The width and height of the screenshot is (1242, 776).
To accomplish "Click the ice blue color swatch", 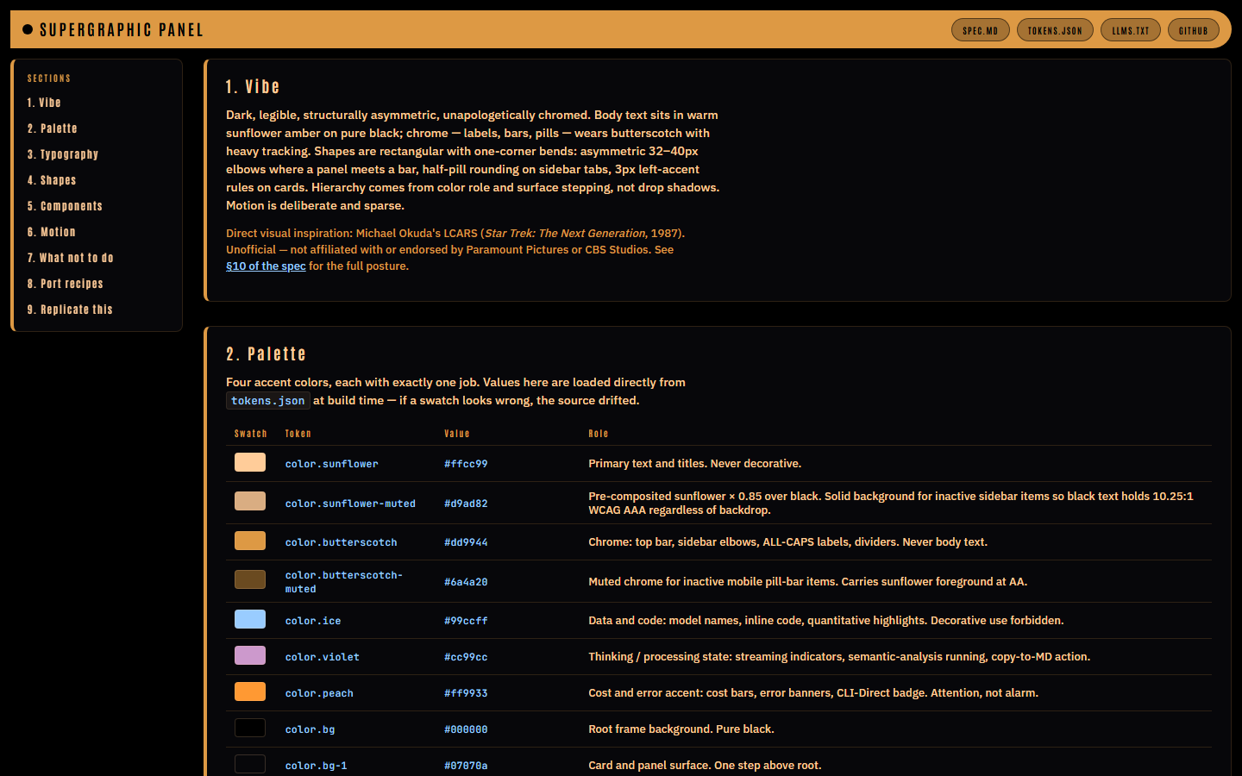I will click(x=250, y=619).
